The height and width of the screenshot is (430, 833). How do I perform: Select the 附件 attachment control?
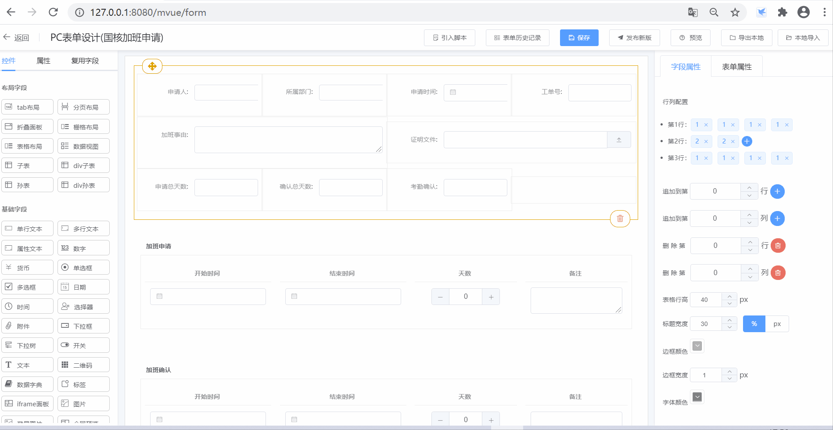pyautogui.click(x=27, y=326)
